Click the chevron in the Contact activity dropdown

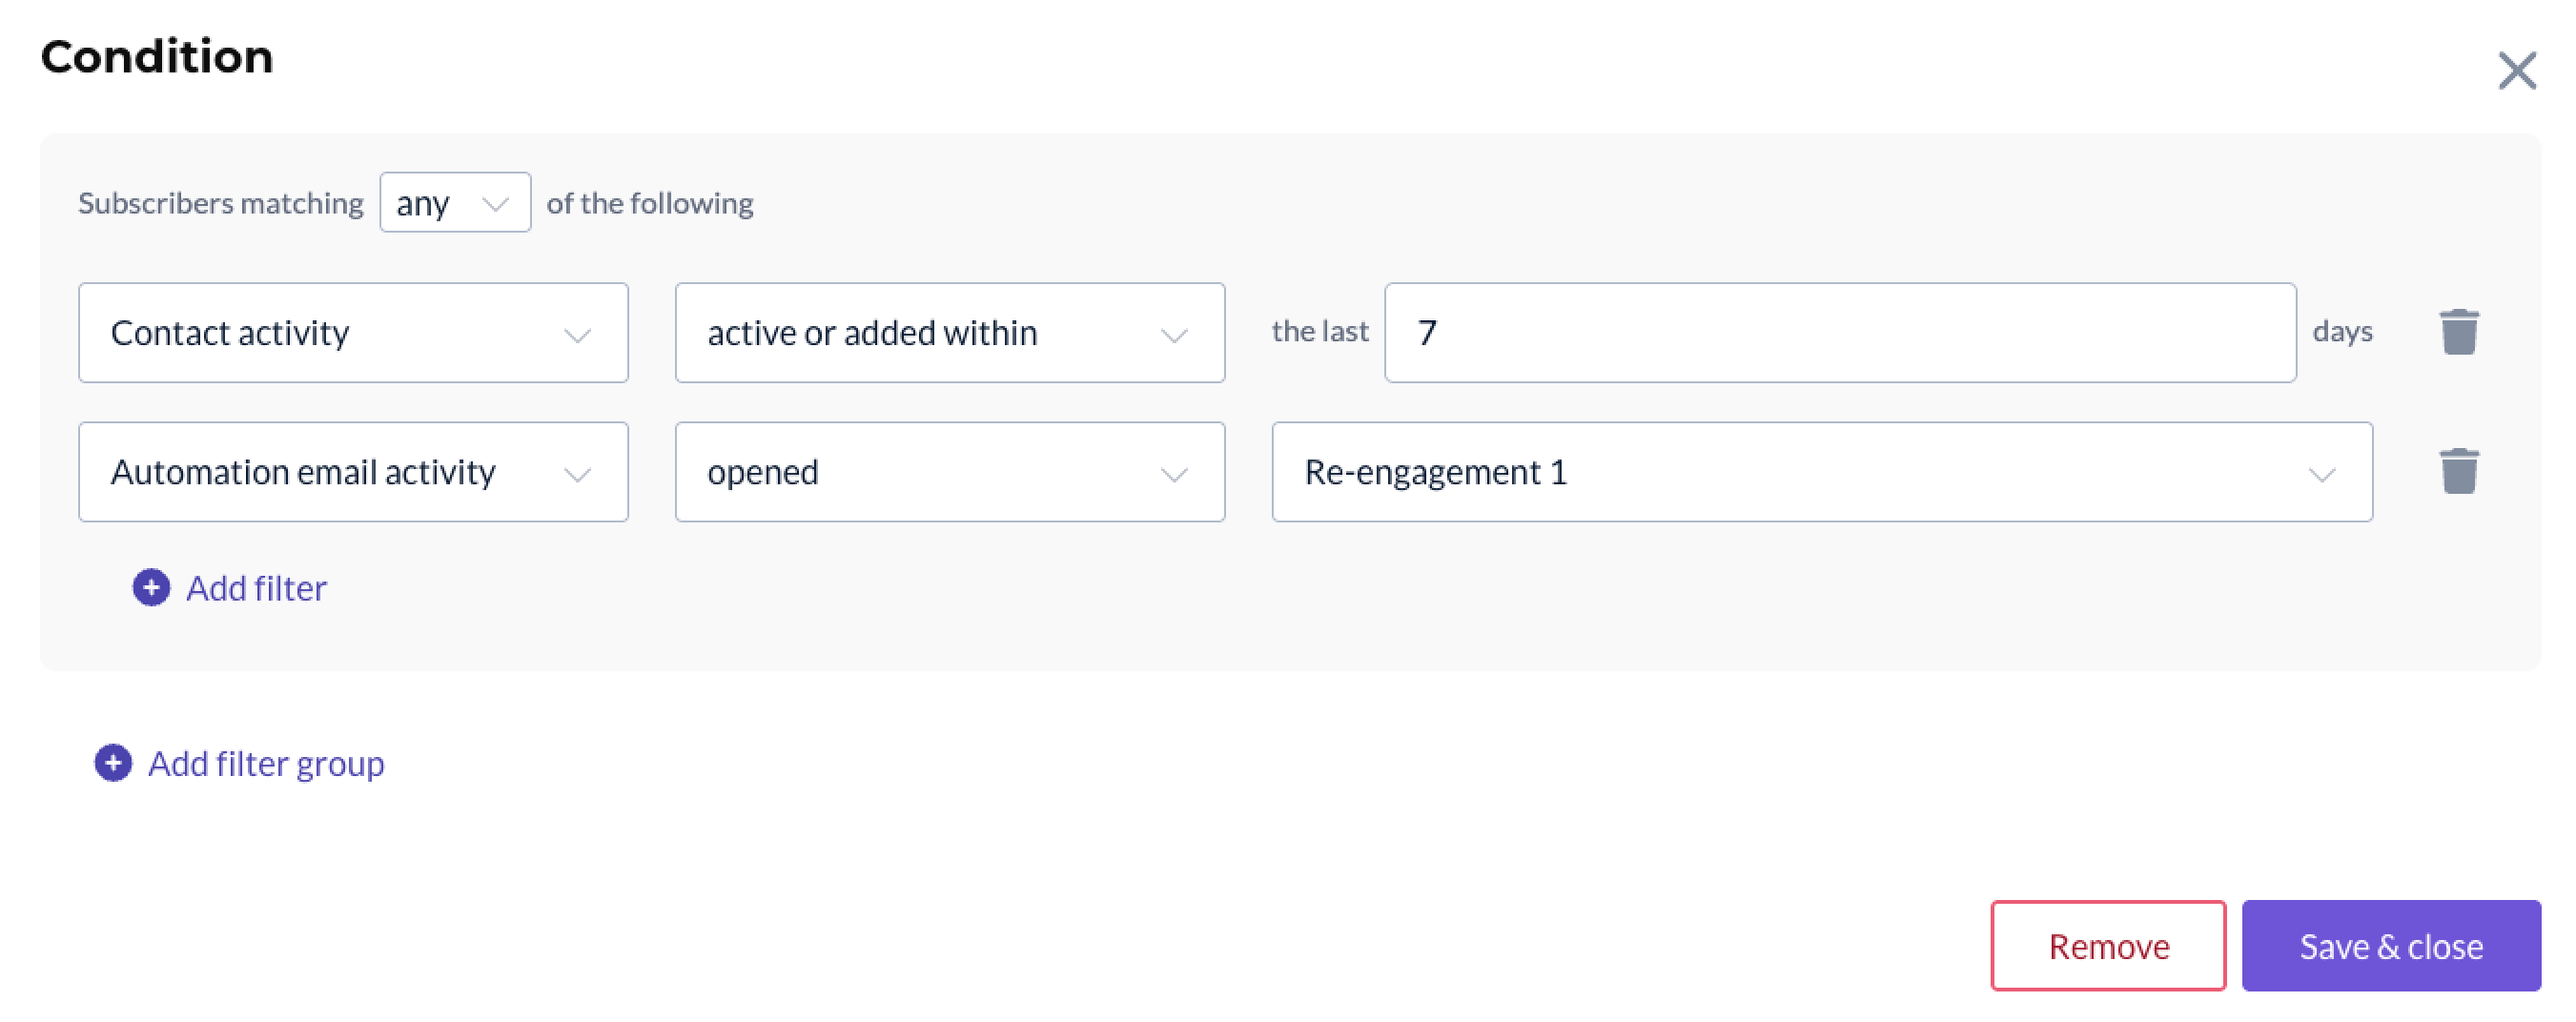[577, 335]
